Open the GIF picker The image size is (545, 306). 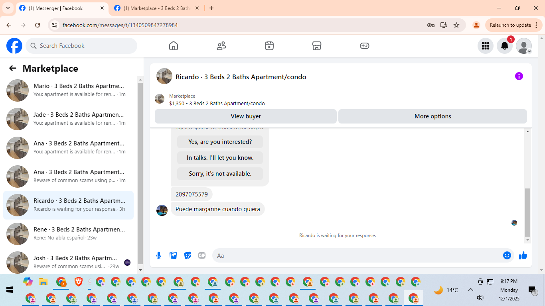[x=202, y=255]
